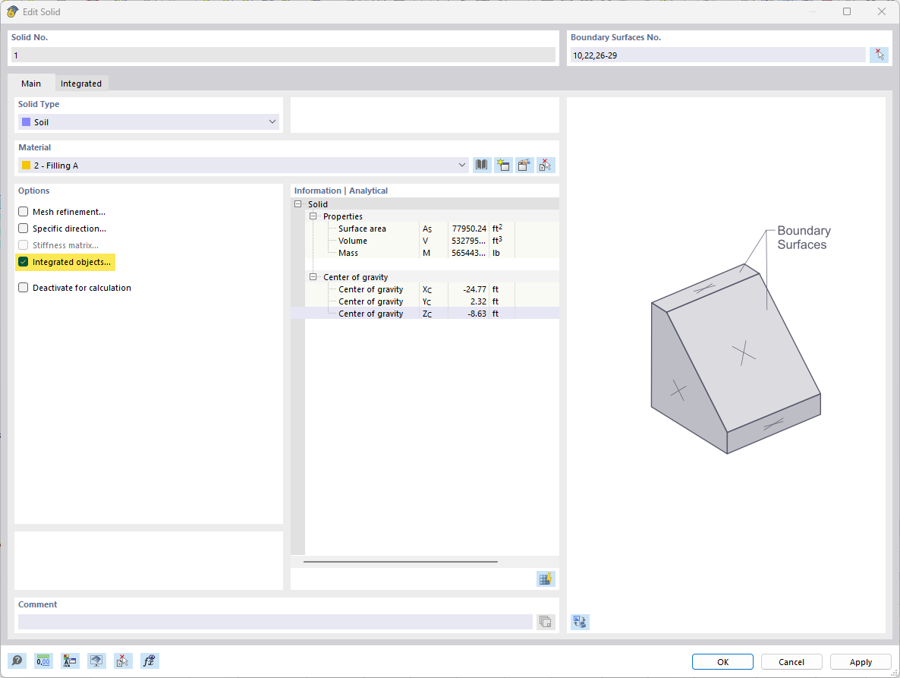This screenshot has height=678, width=900.
Task: Collapse the Solid tree node
Action: click(x=298, y=204)
